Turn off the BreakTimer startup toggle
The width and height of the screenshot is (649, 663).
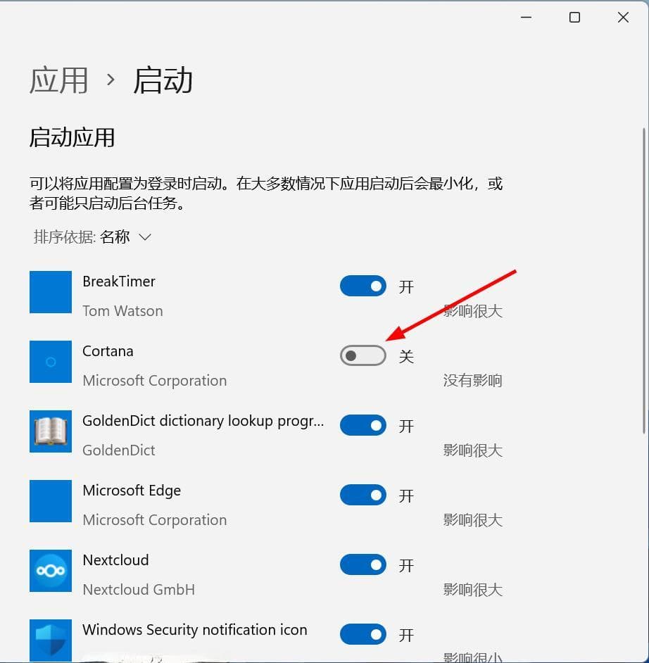tap(363, 286)
